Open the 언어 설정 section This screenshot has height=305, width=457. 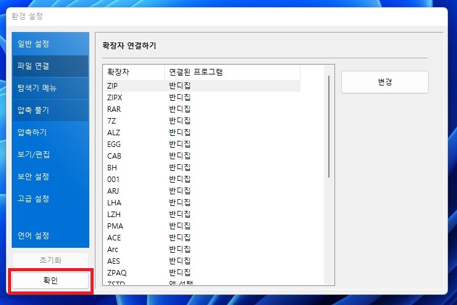click(51, 236)
